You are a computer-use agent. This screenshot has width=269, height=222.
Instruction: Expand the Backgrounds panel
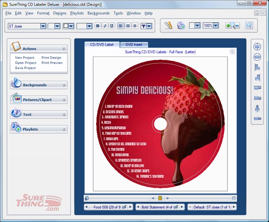tap(38, 85)
